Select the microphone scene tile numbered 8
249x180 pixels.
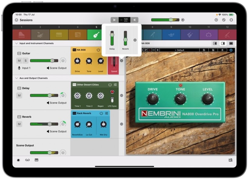point(152,35)
